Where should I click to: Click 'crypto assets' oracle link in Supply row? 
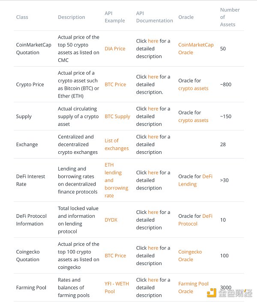point(193,120)
